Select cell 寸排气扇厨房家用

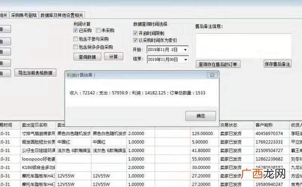point(38,133)
